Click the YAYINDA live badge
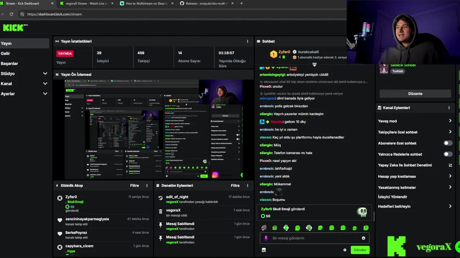460x258 pixels. point(65,53)
